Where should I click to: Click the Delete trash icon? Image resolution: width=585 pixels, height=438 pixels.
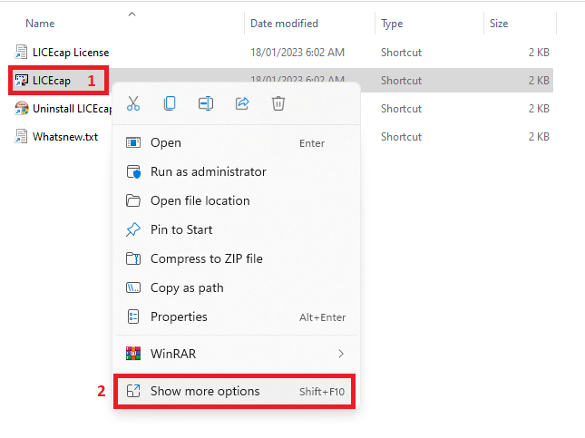(278, 103)
